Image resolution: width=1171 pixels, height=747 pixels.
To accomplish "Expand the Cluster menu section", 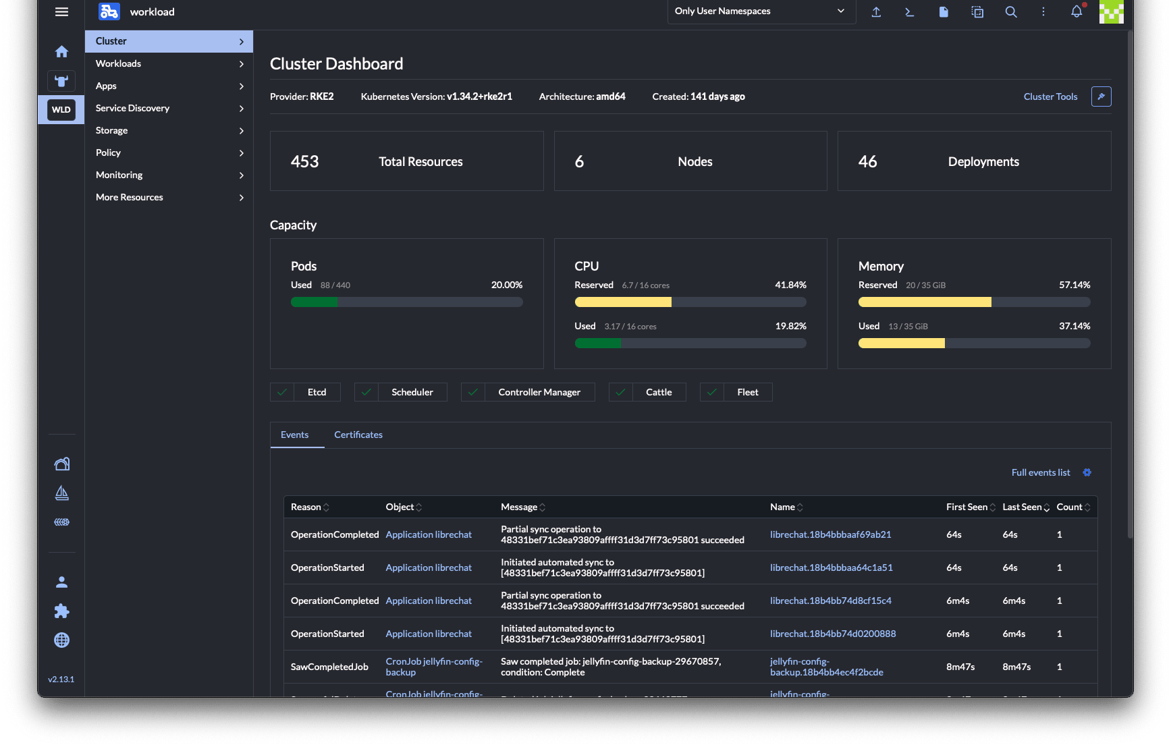I will [169, 41].
